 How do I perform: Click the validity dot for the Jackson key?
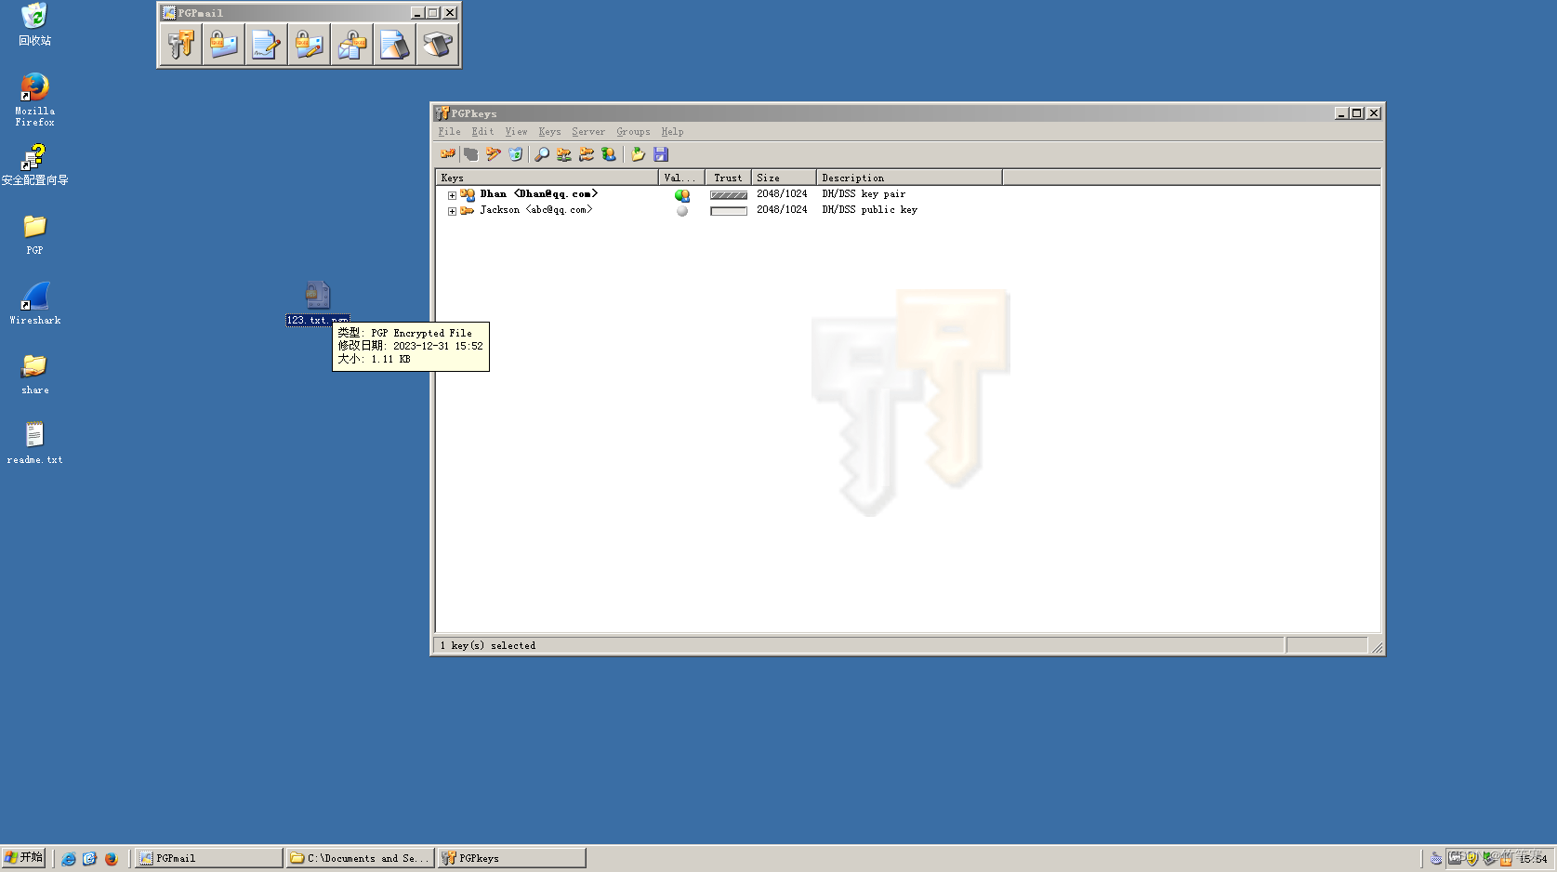(x=682, y=211)
